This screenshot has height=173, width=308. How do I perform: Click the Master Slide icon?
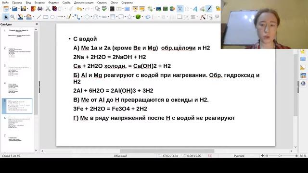coord(127,9)
